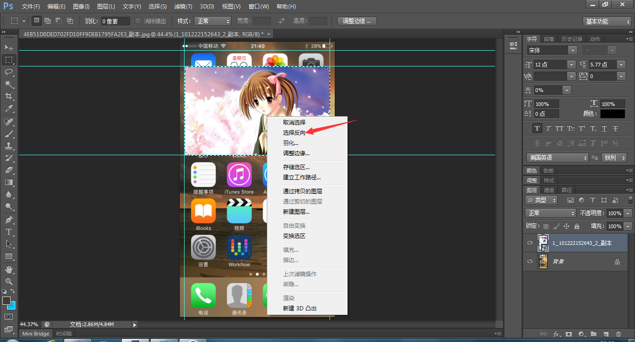Toggle the 消除锯齿 checkbox
The width and height of the screenshot is (635, 342).
click(138, 21)
